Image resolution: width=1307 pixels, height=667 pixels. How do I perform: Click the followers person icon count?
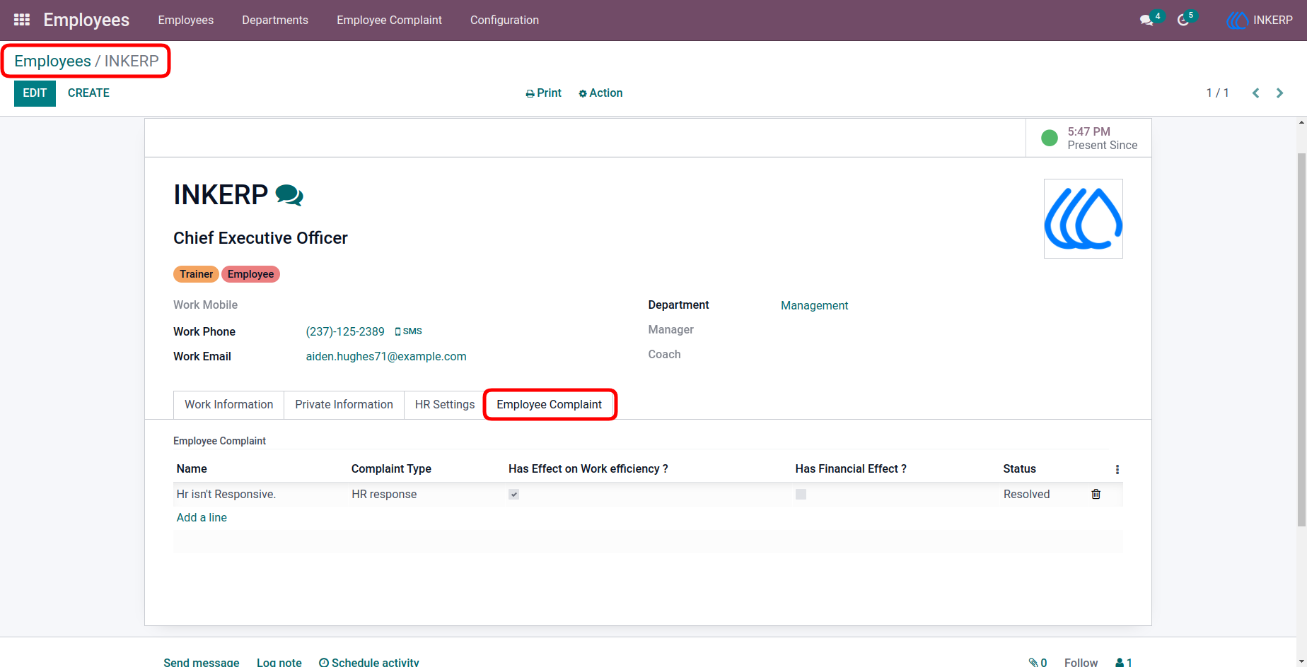(1124, 662)
